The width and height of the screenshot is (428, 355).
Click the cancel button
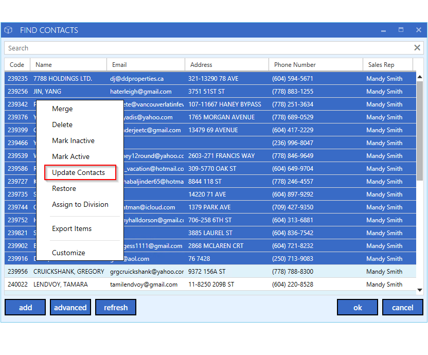(x=403, y=307)
